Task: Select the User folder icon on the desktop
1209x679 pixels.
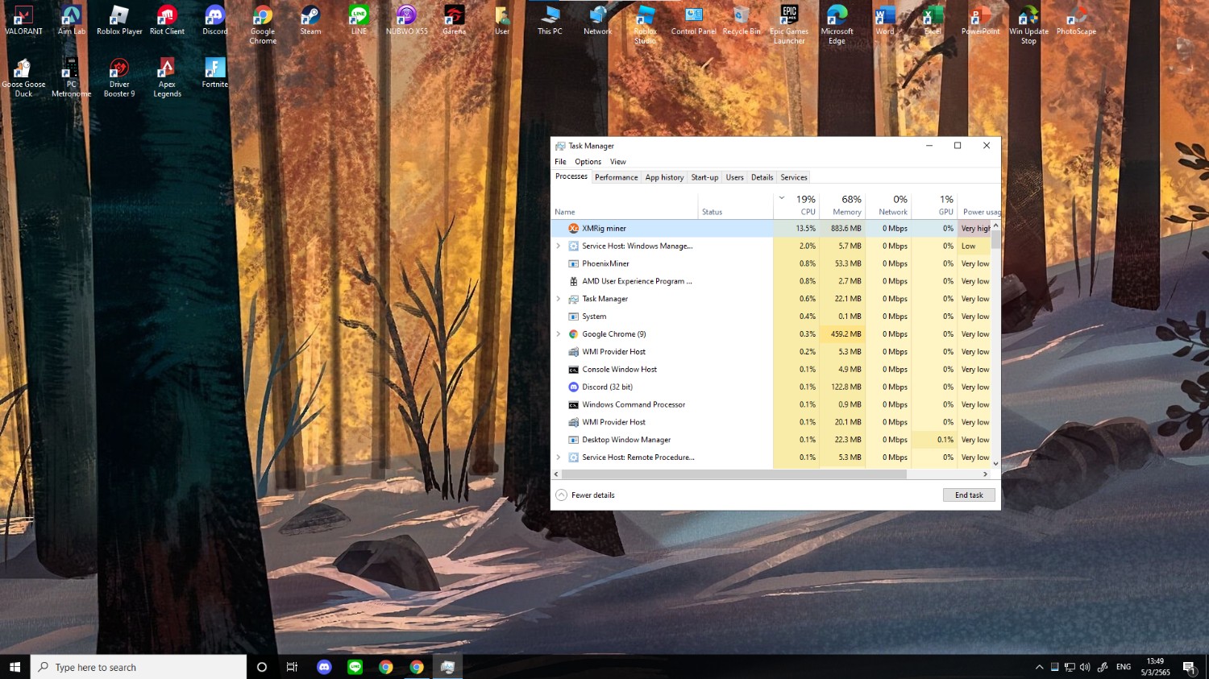Action: click(x=502, y=21)
